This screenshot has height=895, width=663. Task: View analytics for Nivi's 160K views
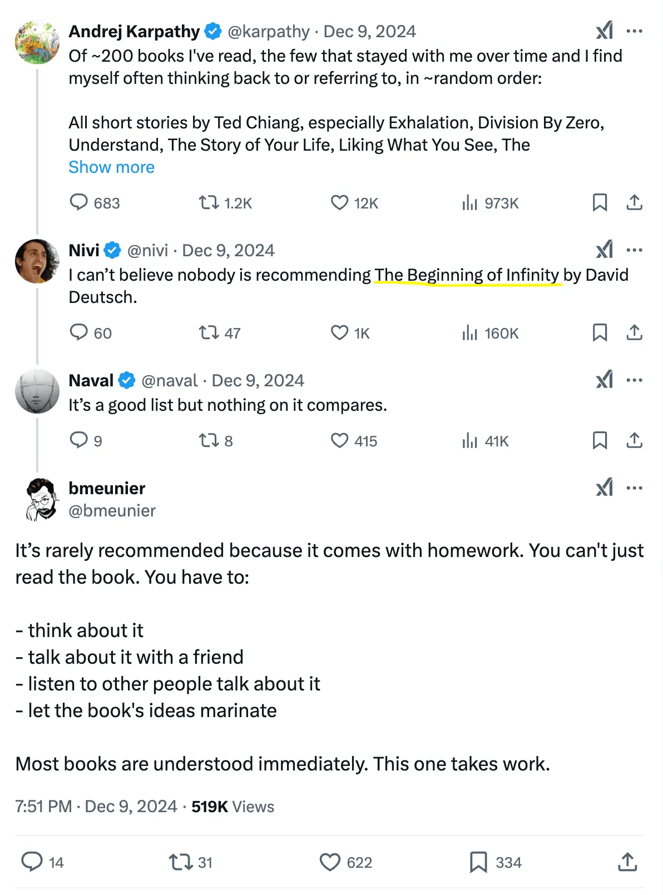click(x=490, y=333)
